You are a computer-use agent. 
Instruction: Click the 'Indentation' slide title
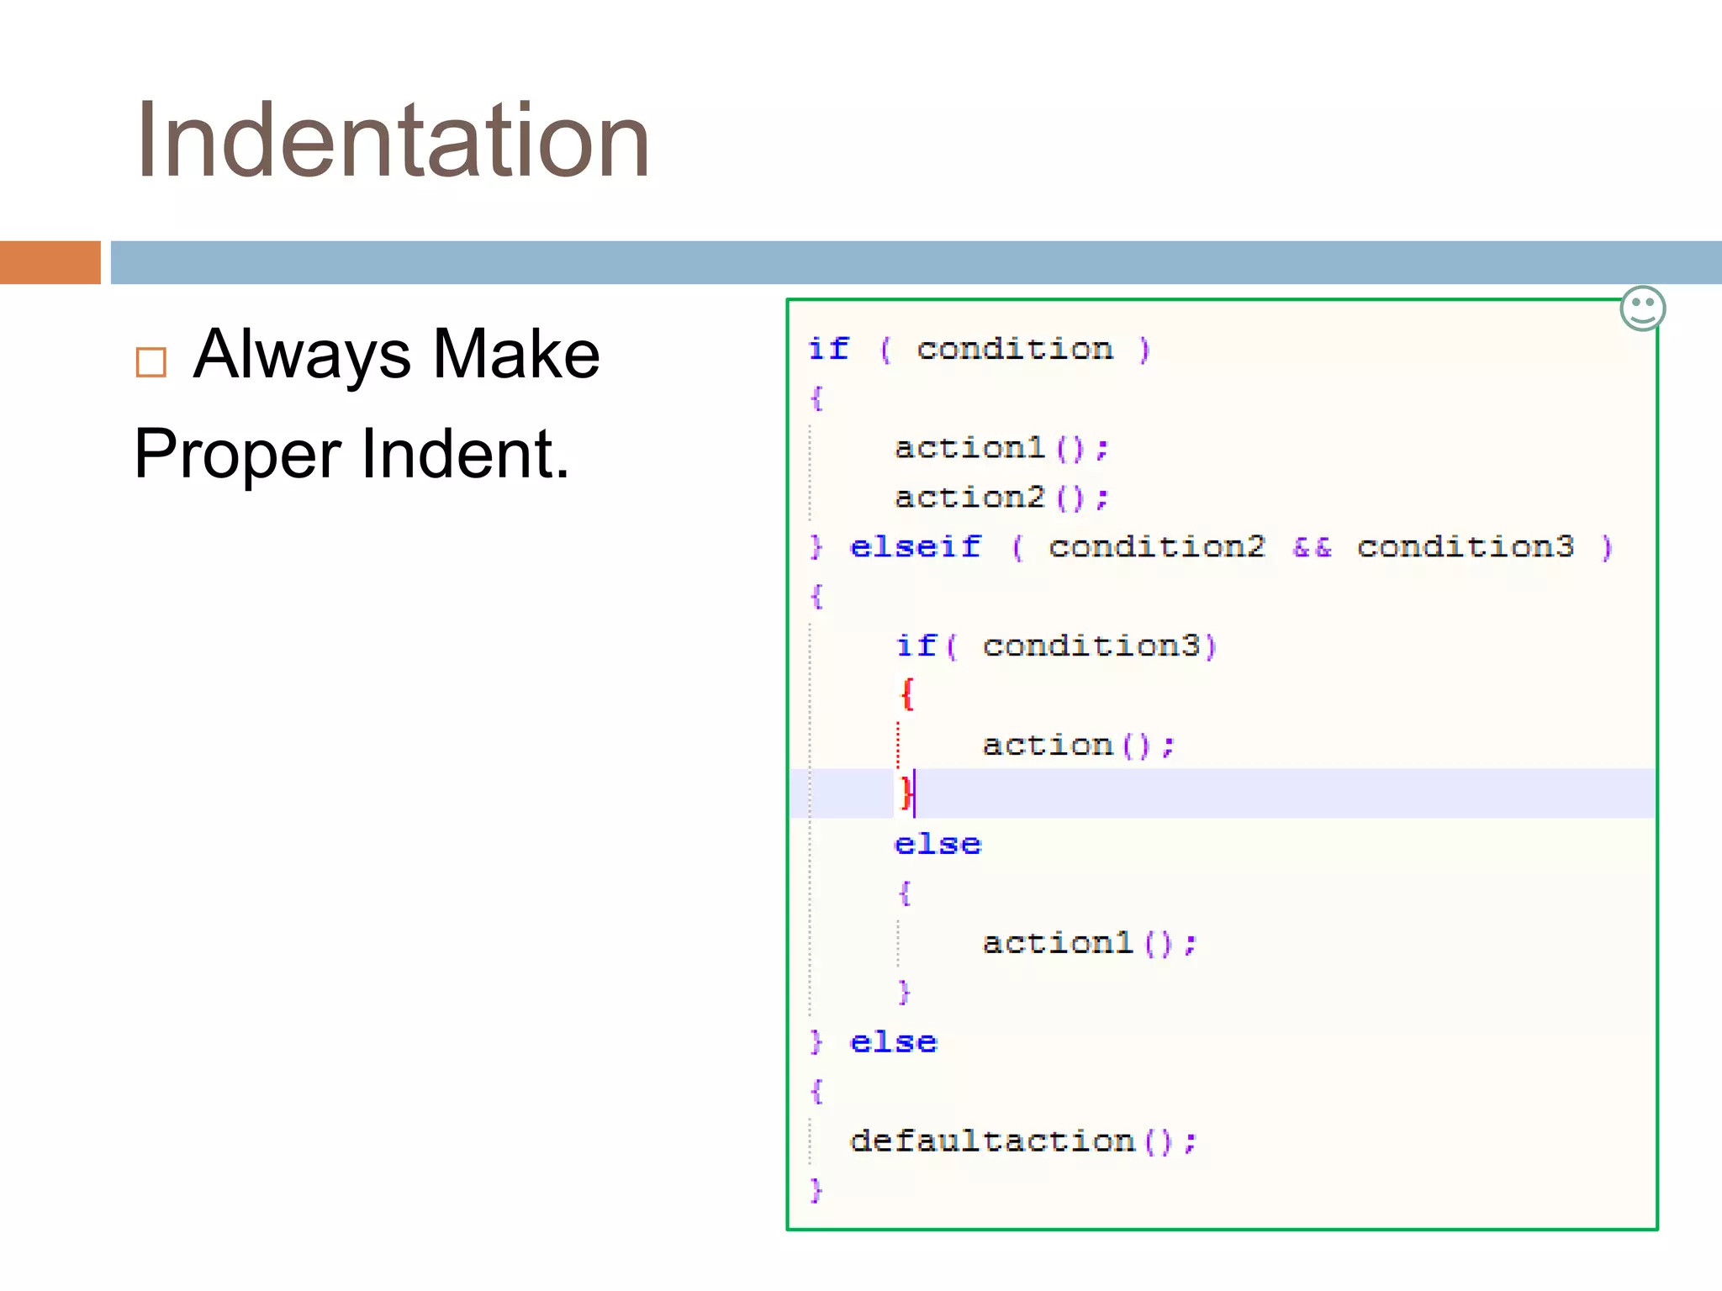tap(393, 140)
